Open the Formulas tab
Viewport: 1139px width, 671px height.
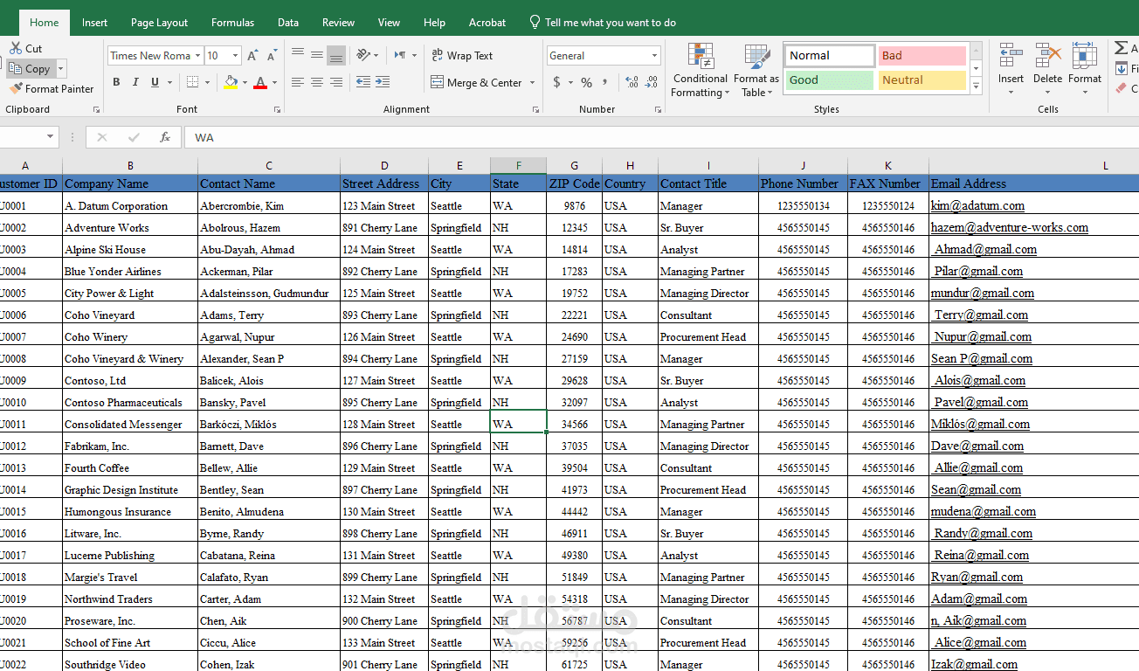click(233, 23)
